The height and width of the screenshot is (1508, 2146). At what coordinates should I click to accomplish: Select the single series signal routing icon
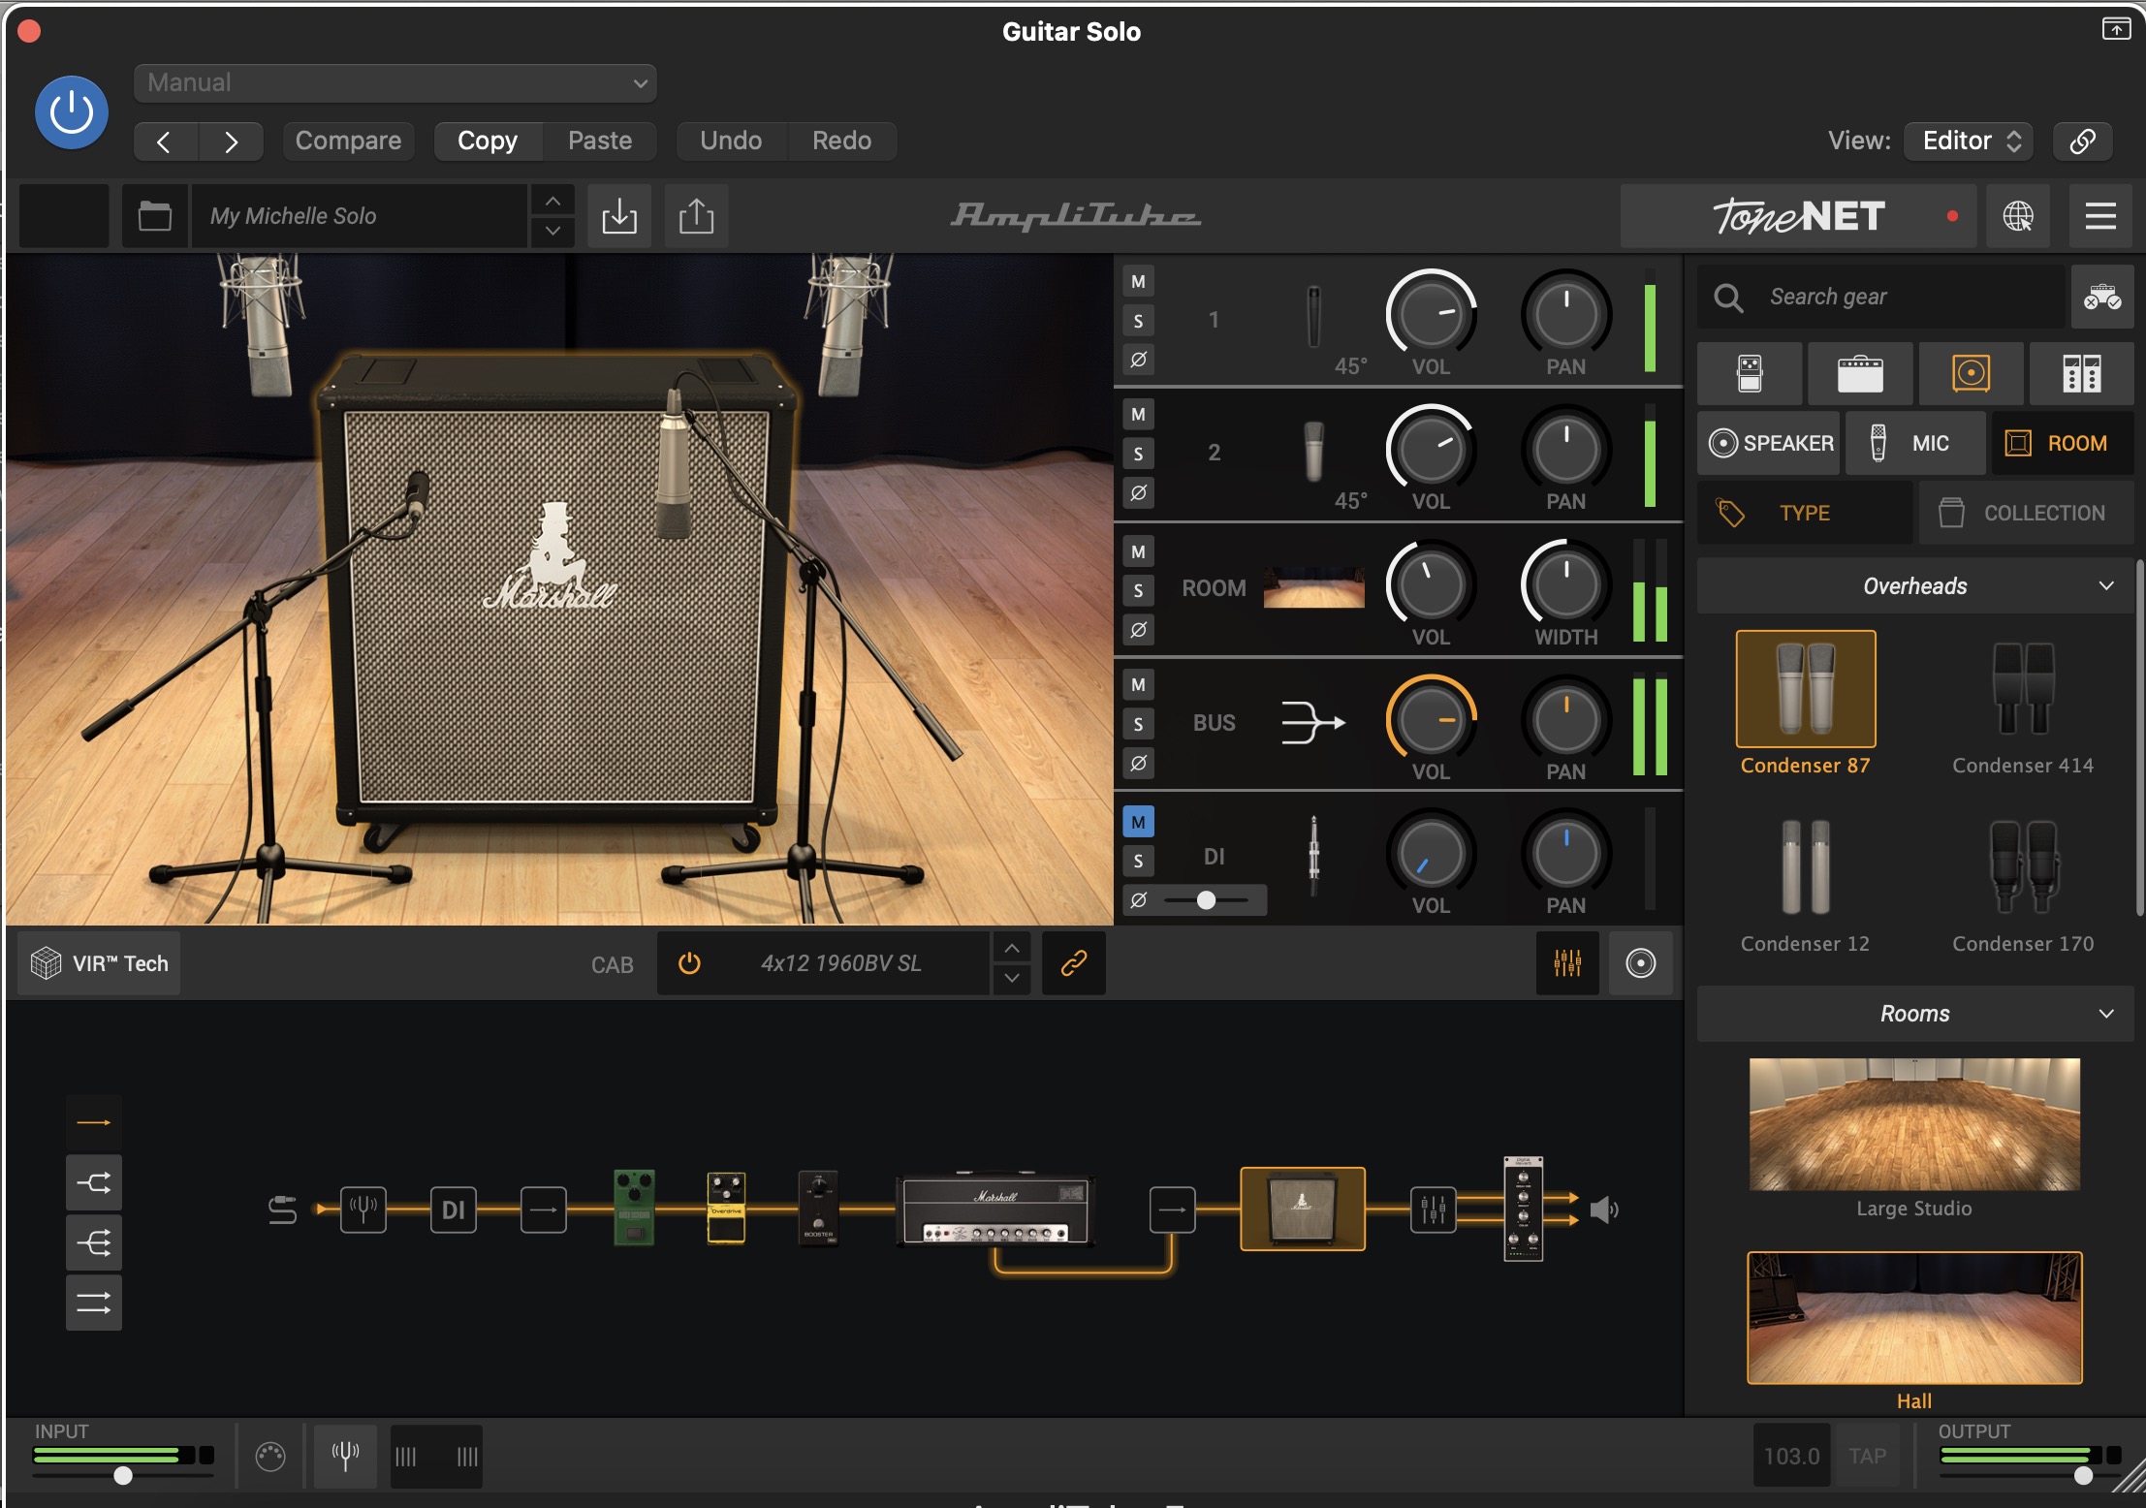(94, 1122)
